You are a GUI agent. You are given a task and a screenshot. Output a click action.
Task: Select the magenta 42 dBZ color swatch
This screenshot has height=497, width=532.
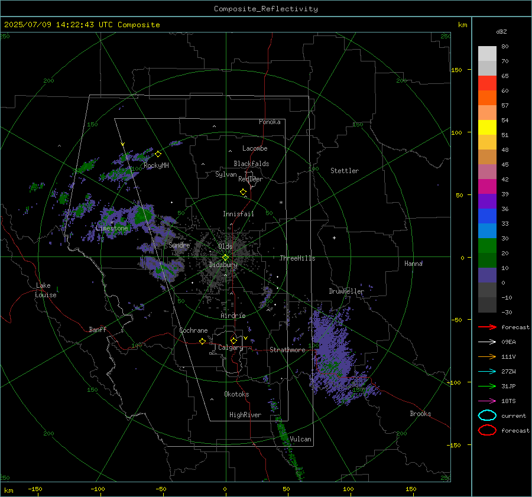coord(487,186)
